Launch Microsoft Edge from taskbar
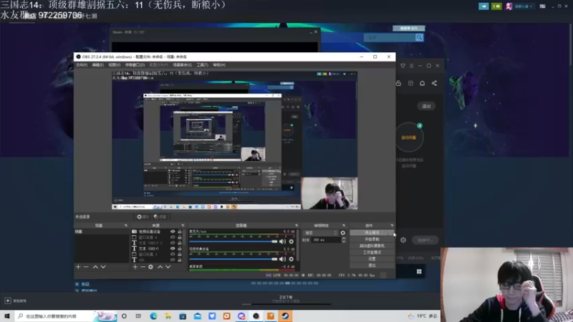The height and width of the screenshot is (322, 573). pos(153,316)
